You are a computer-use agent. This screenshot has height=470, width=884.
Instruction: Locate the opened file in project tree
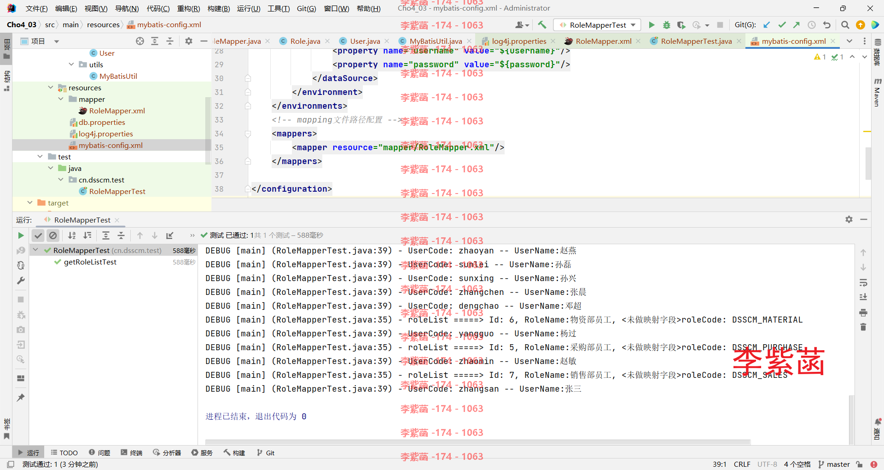coord(140,41)
